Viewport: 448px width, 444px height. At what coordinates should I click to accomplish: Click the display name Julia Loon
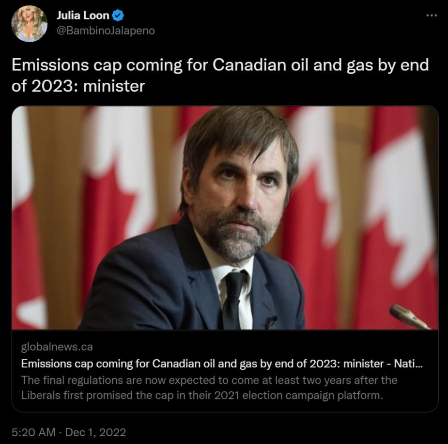tap(84, 16)
